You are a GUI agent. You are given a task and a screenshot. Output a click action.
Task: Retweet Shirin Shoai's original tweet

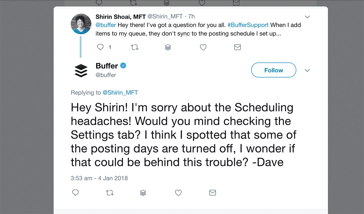click(x=134, y=47)
